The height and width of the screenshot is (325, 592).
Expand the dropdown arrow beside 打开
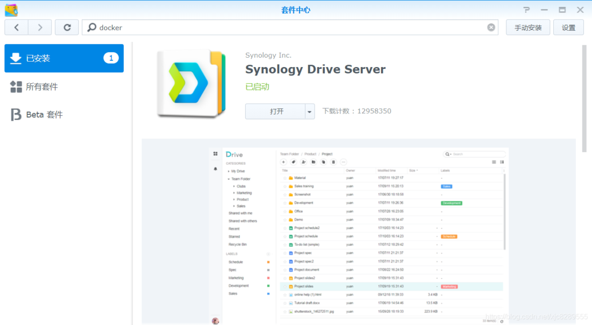tap(310, 112)
